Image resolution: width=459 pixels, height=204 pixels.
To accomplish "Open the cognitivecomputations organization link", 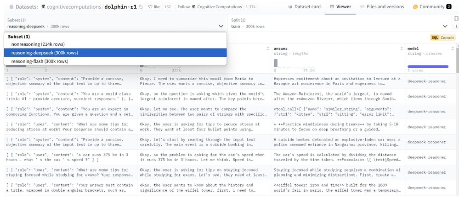I will point(74,7).
